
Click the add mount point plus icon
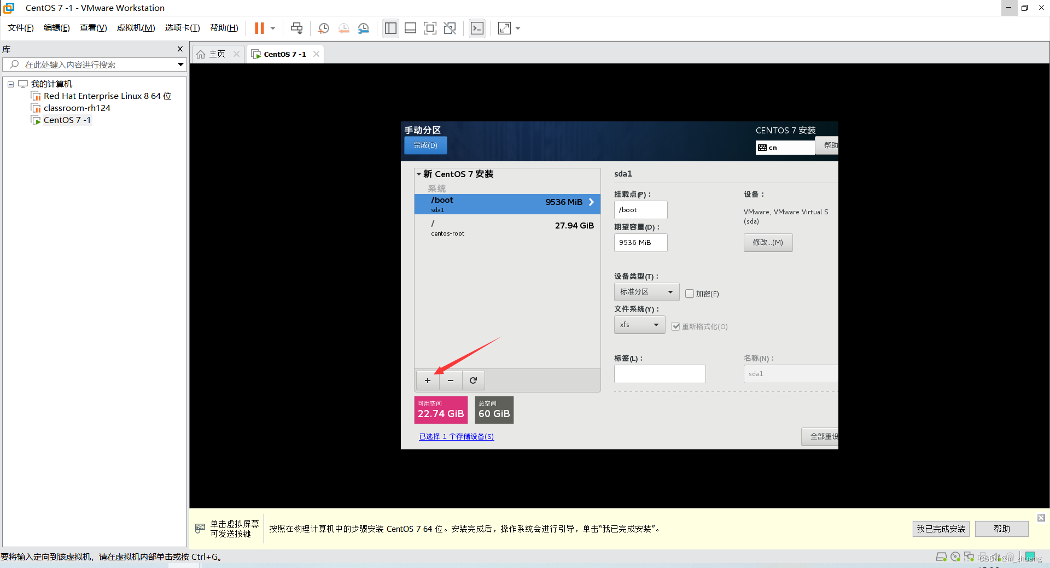pyautogui.click(x=427, y=380)
